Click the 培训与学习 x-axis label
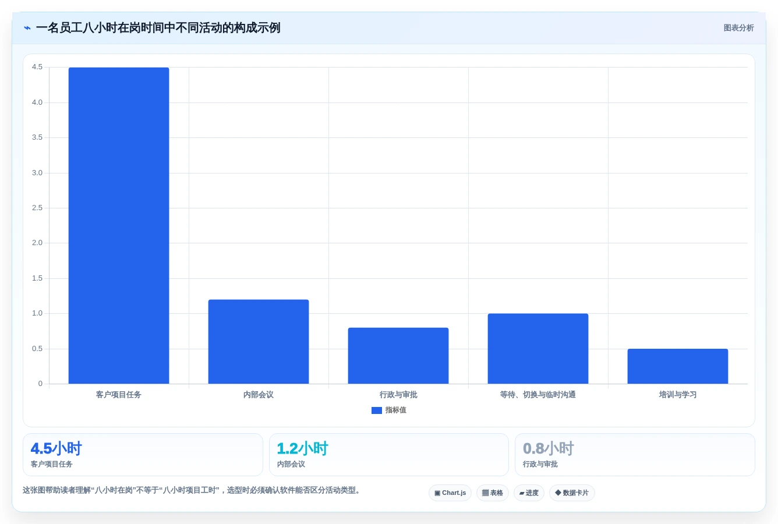778x524 pixels. [x=678, y=395]
